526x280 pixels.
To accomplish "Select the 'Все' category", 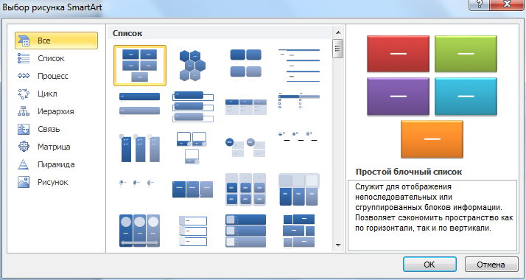I will pos(56,41).
